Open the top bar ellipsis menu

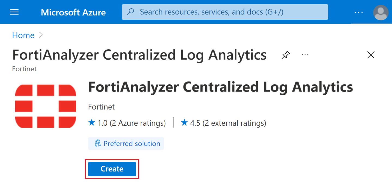pyautogui.click(x=359, y=12)
